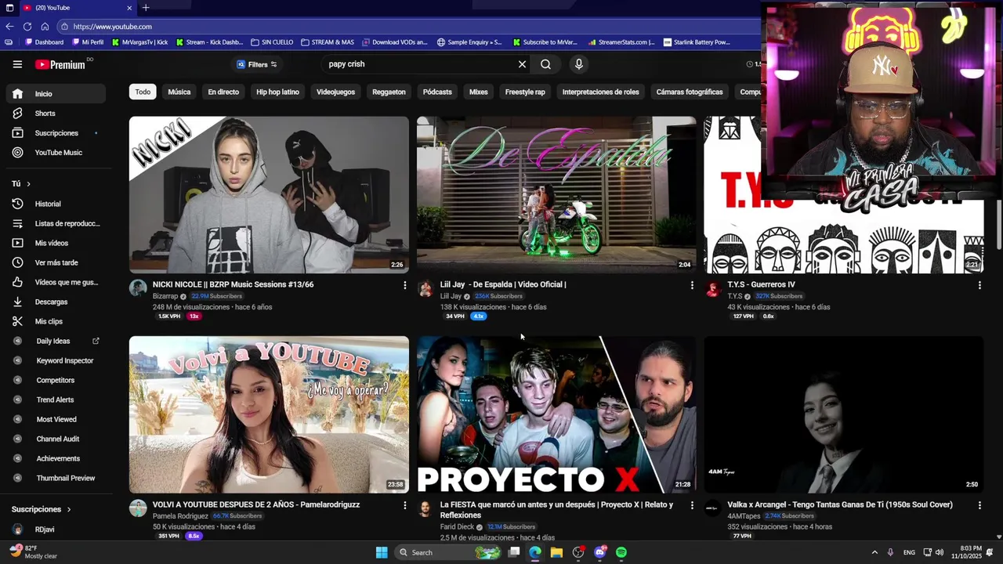
Task: Select the Pódcasts chip
Action: pos(437,92)
